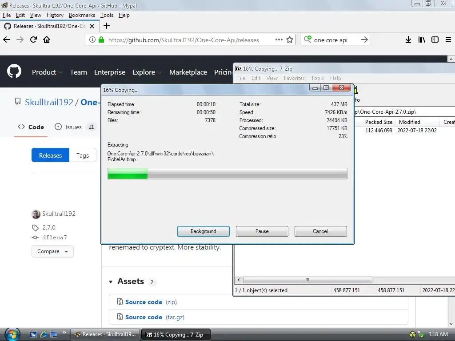Viewport: 455px width, 341px height.
Task: Click the tar.gz file icon for Source code
Action: (120, 317)
